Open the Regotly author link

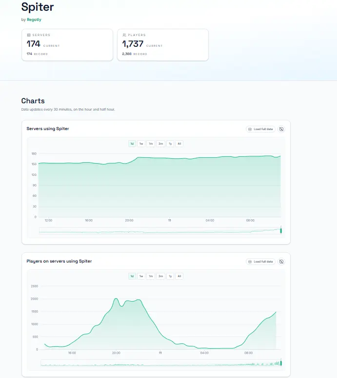(34, 19)
